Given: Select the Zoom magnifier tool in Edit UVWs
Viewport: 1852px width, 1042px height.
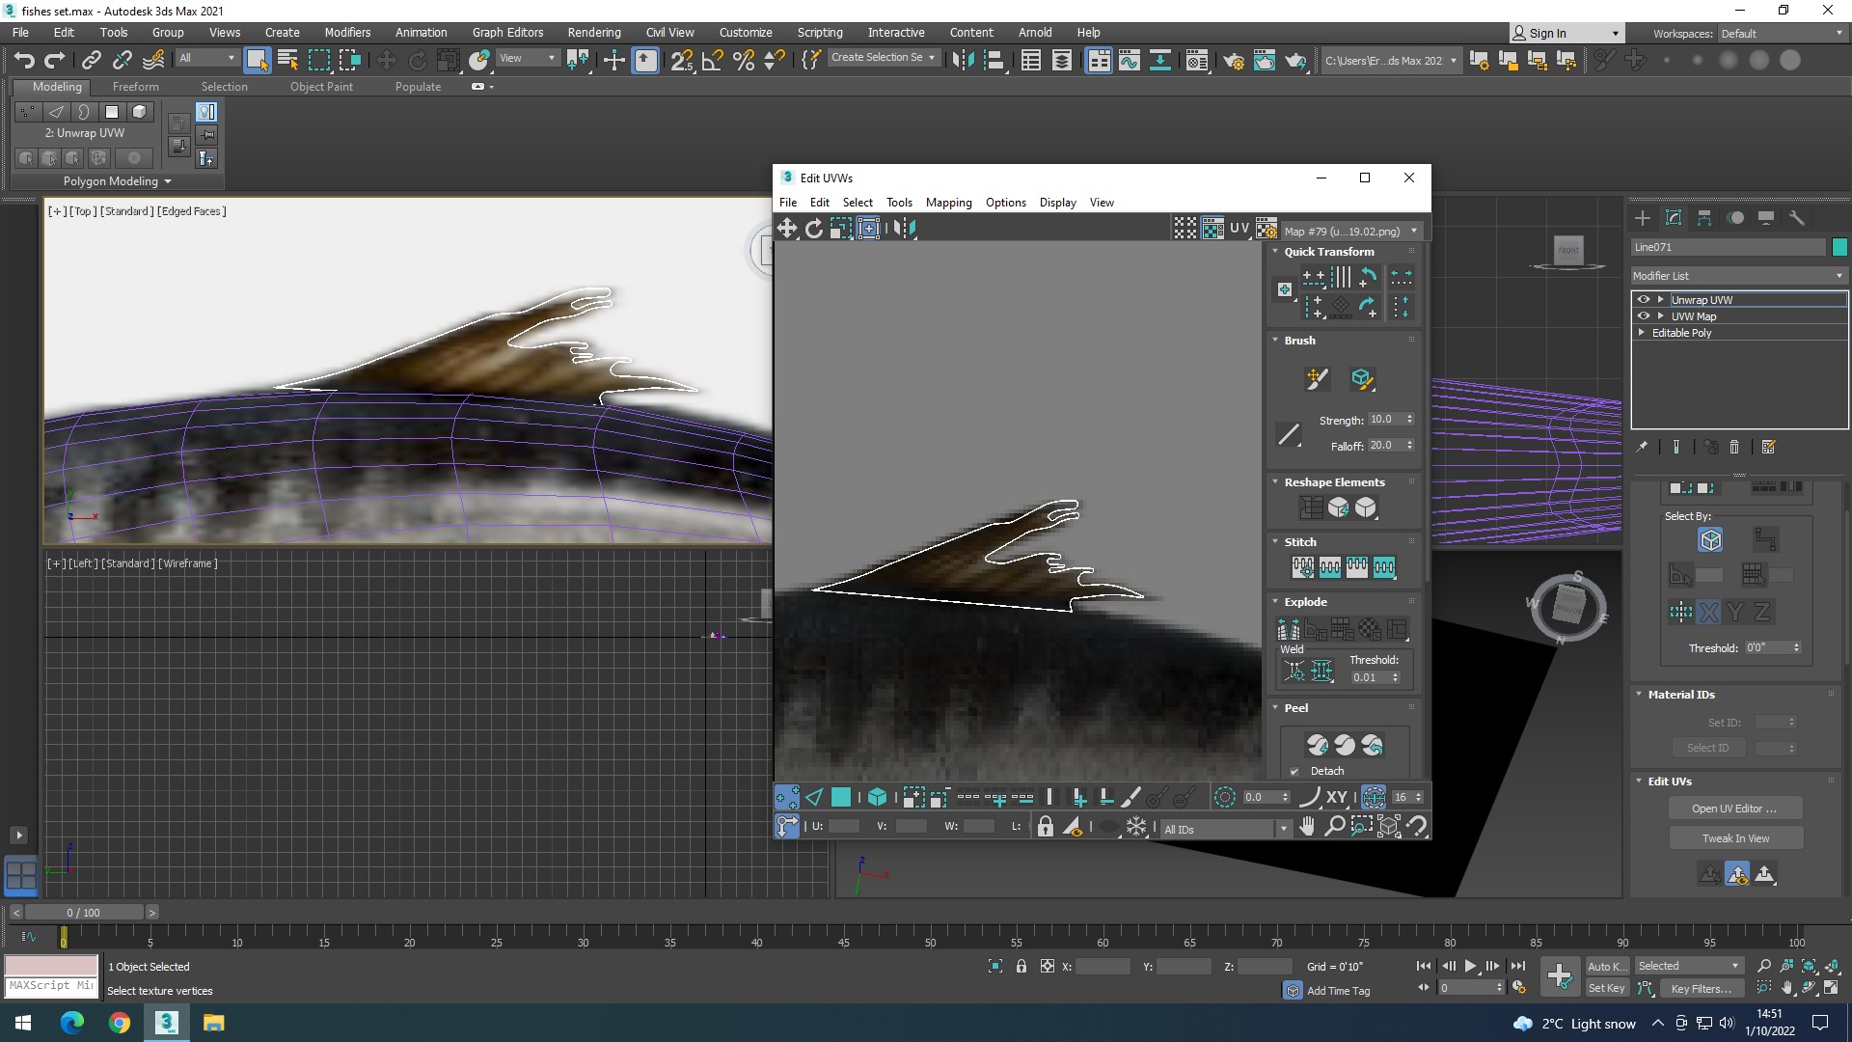Looking at the screenshot, I should [x=1334, y=826].
